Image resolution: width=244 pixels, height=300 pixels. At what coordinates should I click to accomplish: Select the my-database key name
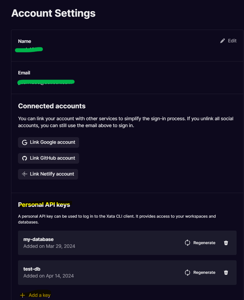(38, 239)
